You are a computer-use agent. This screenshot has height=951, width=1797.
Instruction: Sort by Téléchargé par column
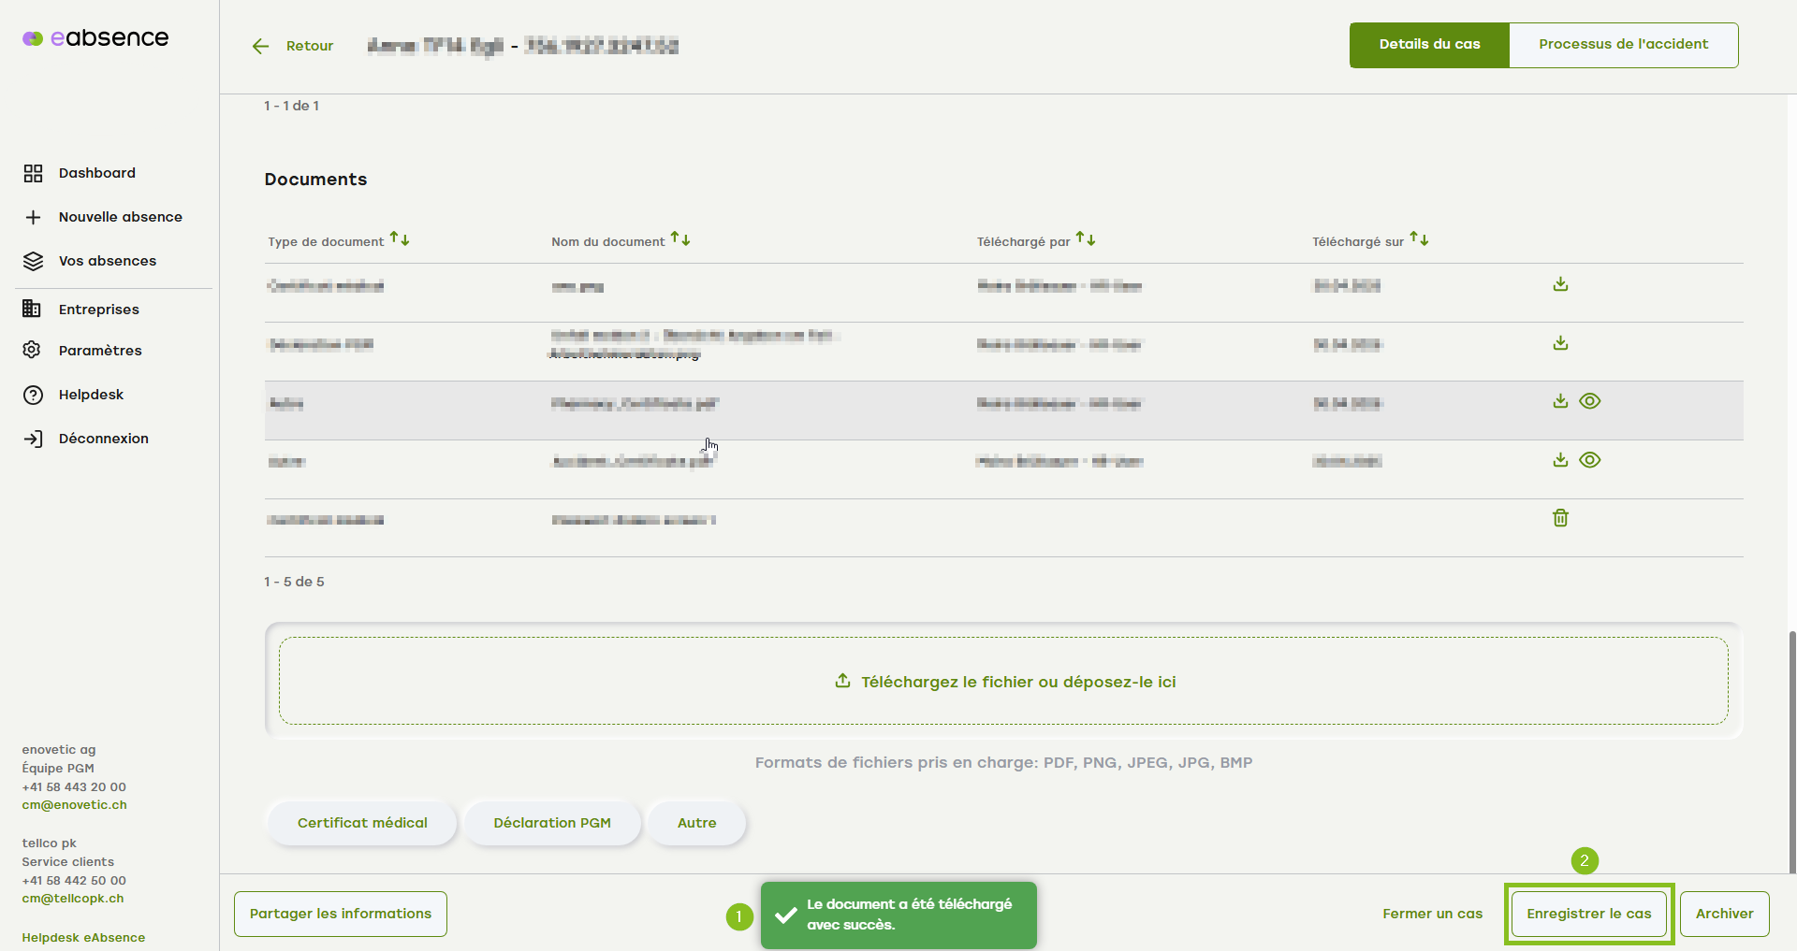click(1086, 240)
